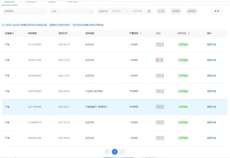
Task: Click the 严重程度 column filter icon
Action: tap(141, 33)
